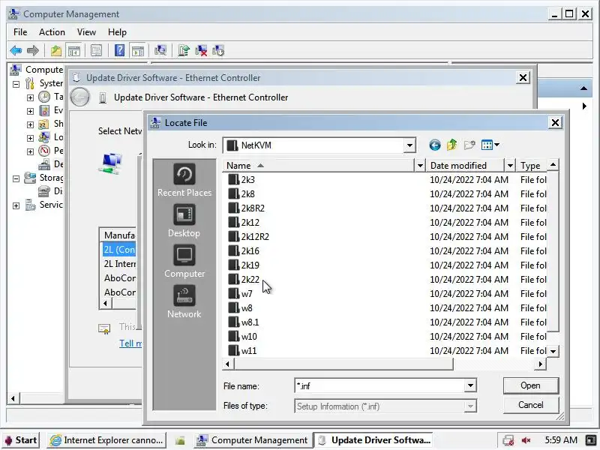Screen dimensions: 600x450
Task: Open the File menu
Action: tap(20, 32)
